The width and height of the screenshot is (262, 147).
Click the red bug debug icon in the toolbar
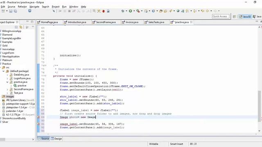104,11
